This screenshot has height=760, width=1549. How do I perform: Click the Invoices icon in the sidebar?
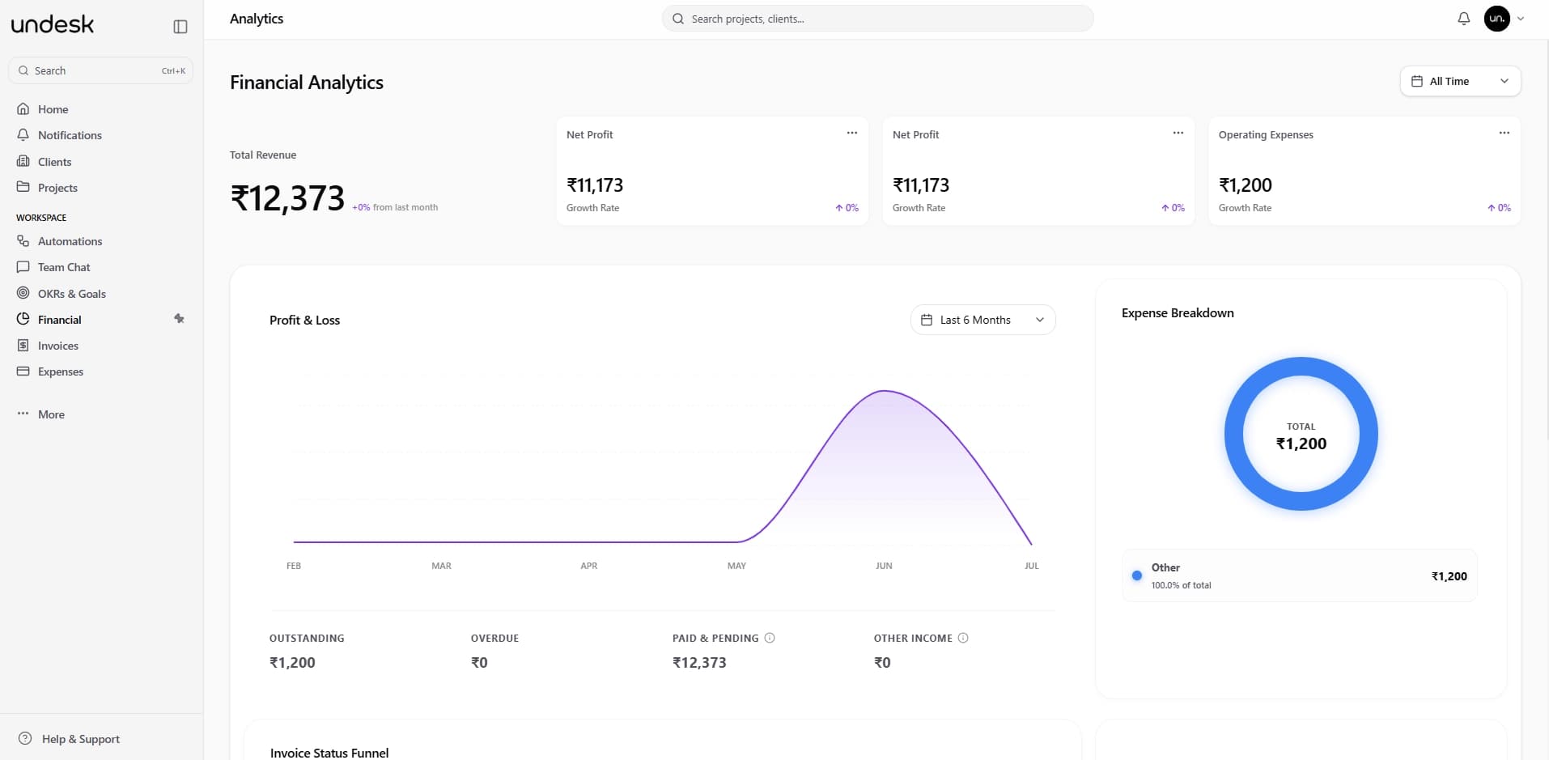point(23,345)
